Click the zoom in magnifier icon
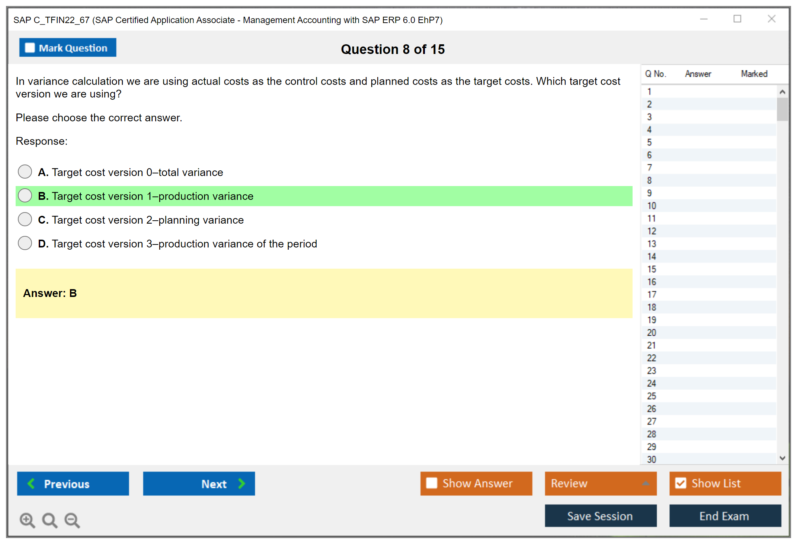 click(x=27, y=519)
